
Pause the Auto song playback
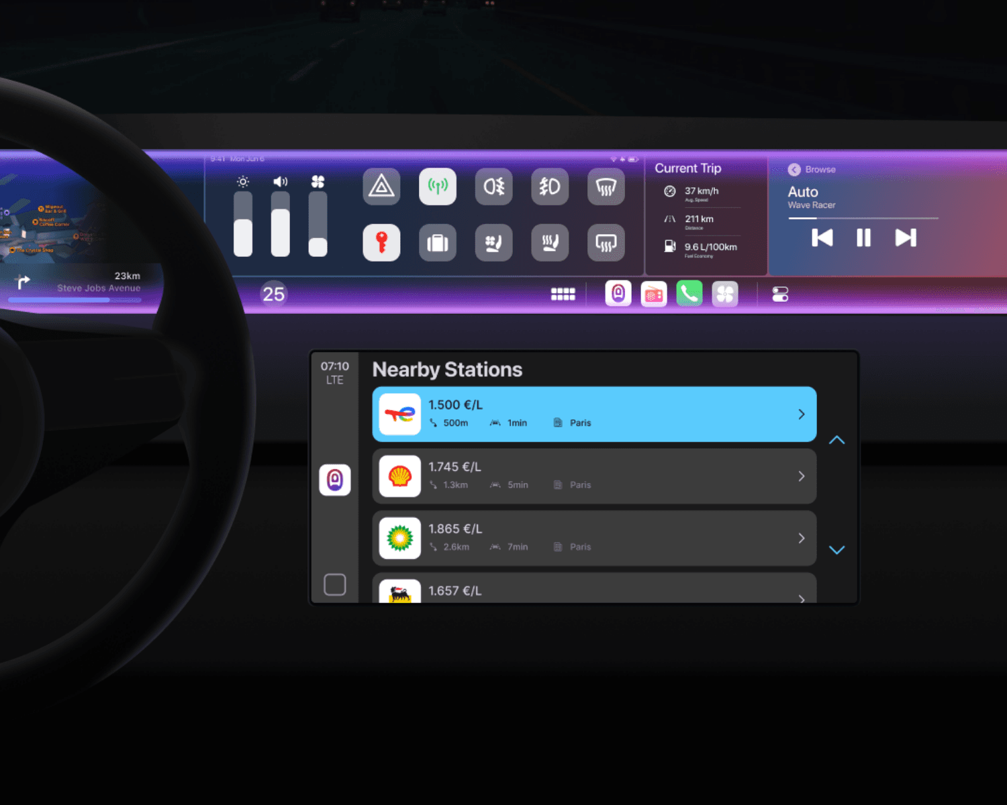863,237
